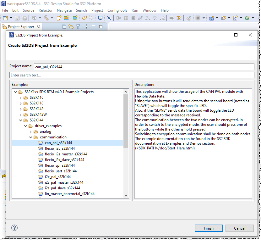Click the Resume debug icon

pos(119,18)
